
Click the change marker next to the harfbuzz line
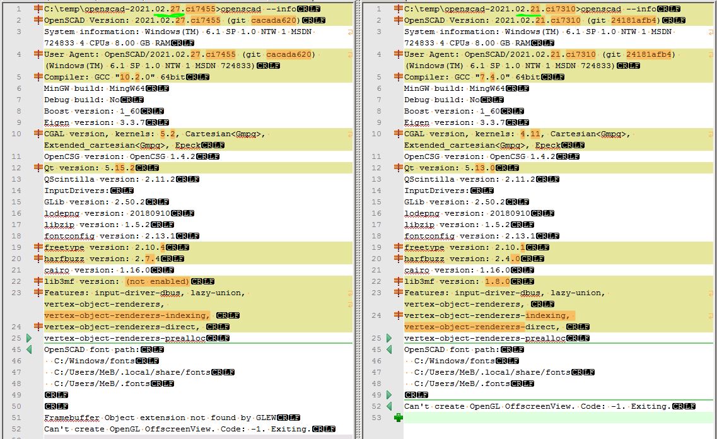pyautogui.click(x=39, y=259)
